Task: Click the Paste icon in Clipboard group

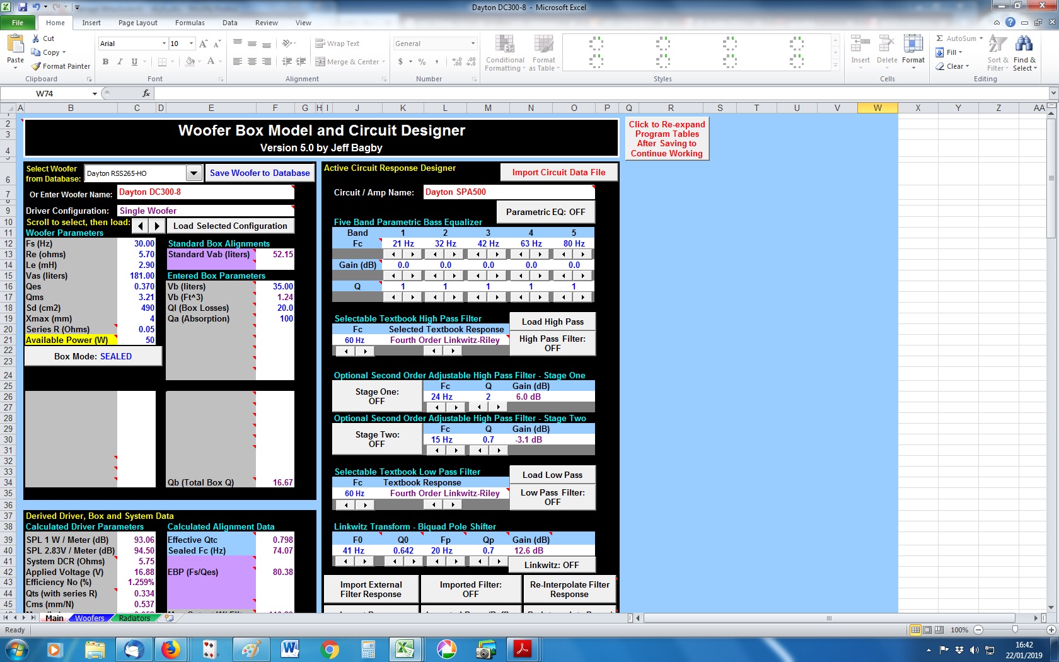Action: tap(15, 44)
